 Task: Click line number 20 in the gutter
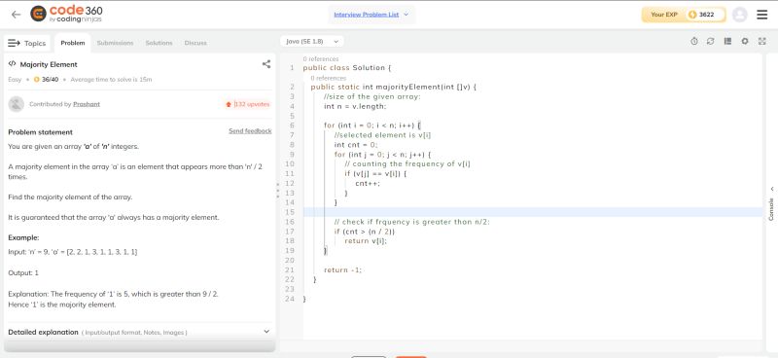pyautogui.click(x=290, y=260)
